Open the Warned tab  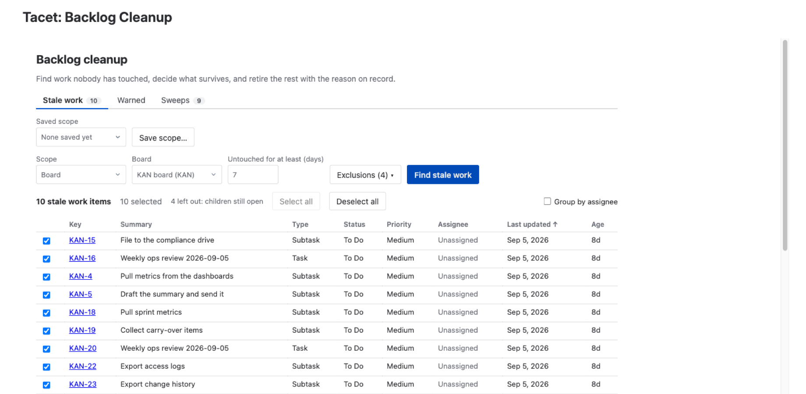(131, 100)
